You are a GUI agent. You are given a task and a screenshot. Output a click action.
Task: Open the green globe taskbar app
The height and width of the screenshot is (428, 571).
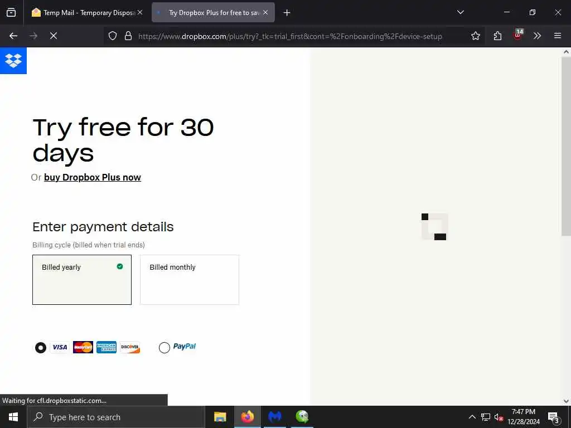(302, 417)
